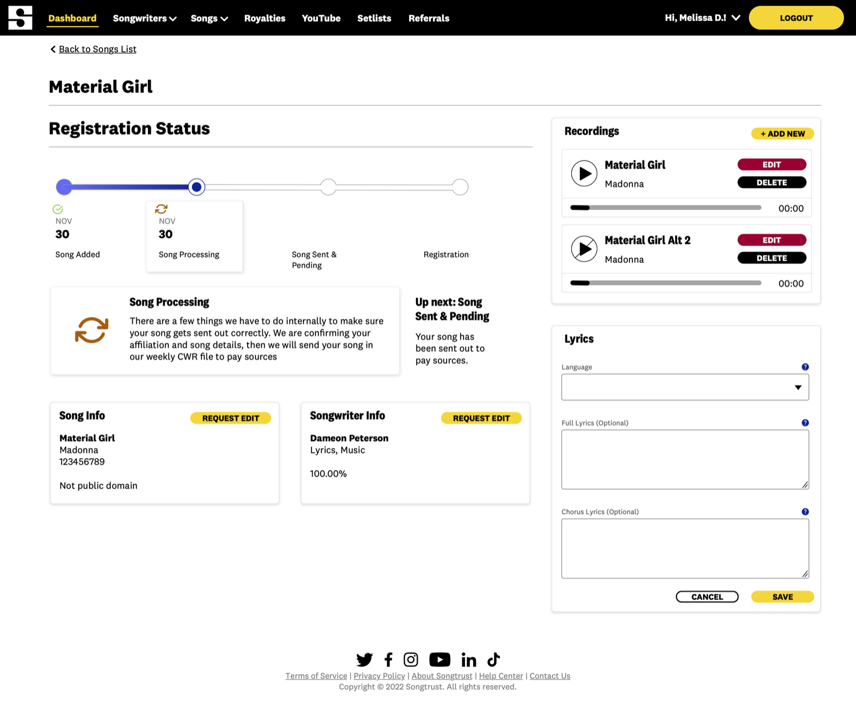Screen dimensions: 856x709
Task: Go to the Dashboard tab
Action: [72, 18]
